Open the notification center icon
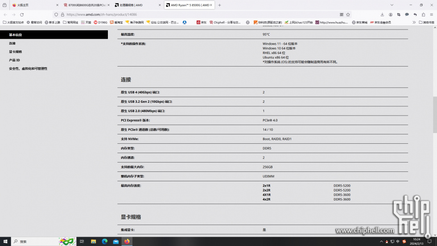This screenshot has height=246, width=437. 429,242
